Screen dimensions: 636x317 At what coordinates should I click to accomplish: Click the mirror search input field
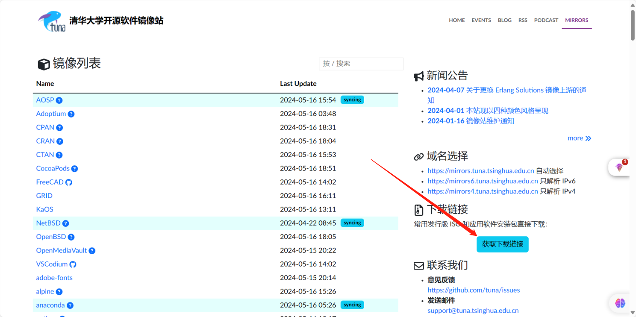[361, 64]
